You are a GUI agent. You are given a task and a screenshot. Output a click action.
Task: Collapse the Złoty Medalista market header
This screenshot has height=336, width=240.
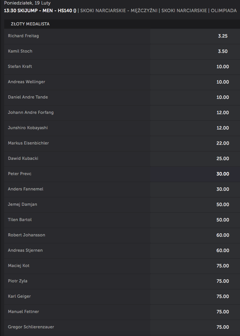coord(122,24)
